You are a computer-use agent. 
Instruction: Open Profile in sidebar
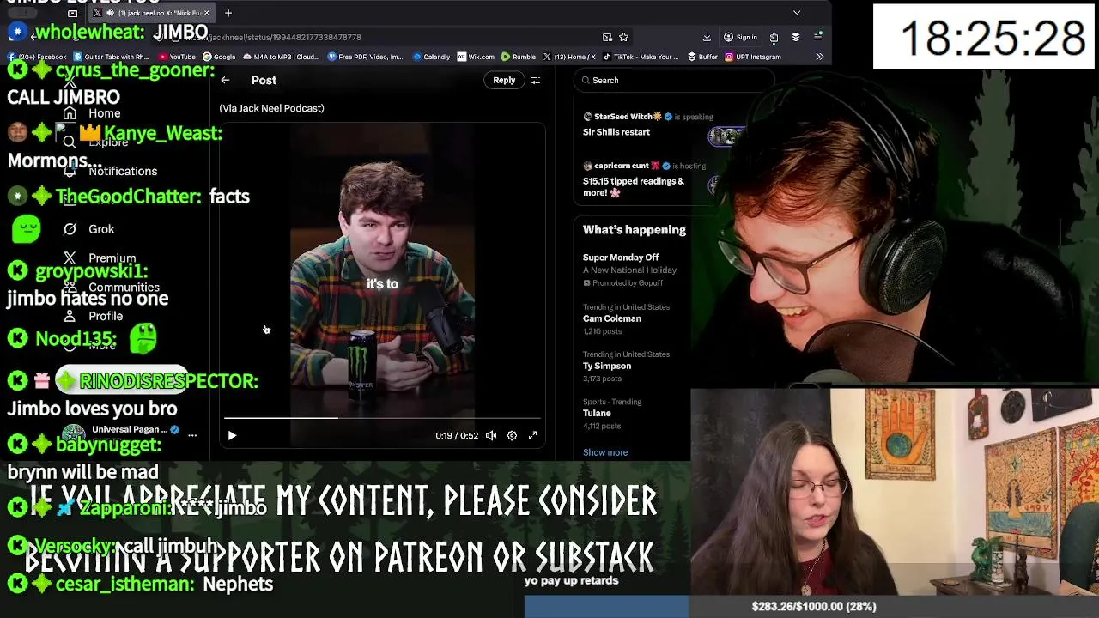(94, 316)
